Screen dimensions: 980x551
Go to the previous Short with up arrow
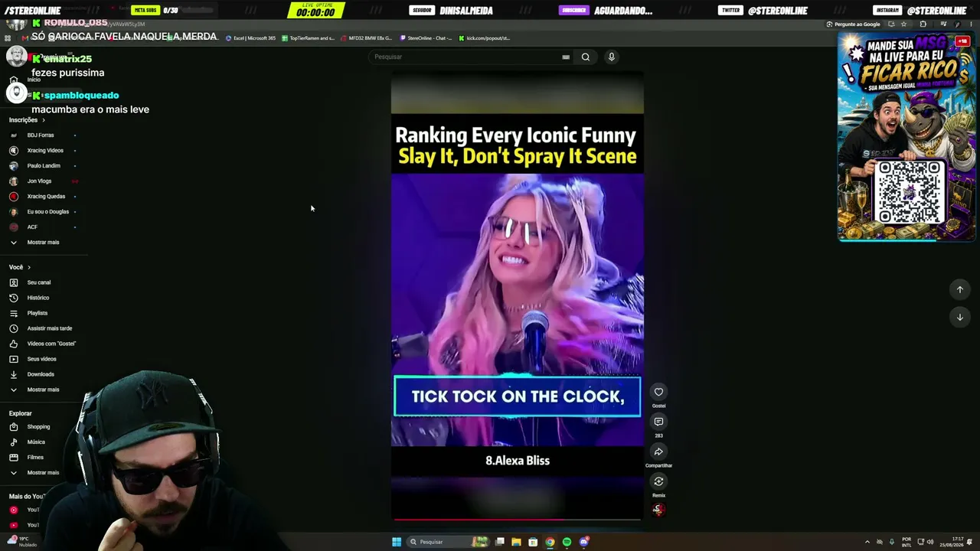959,289
